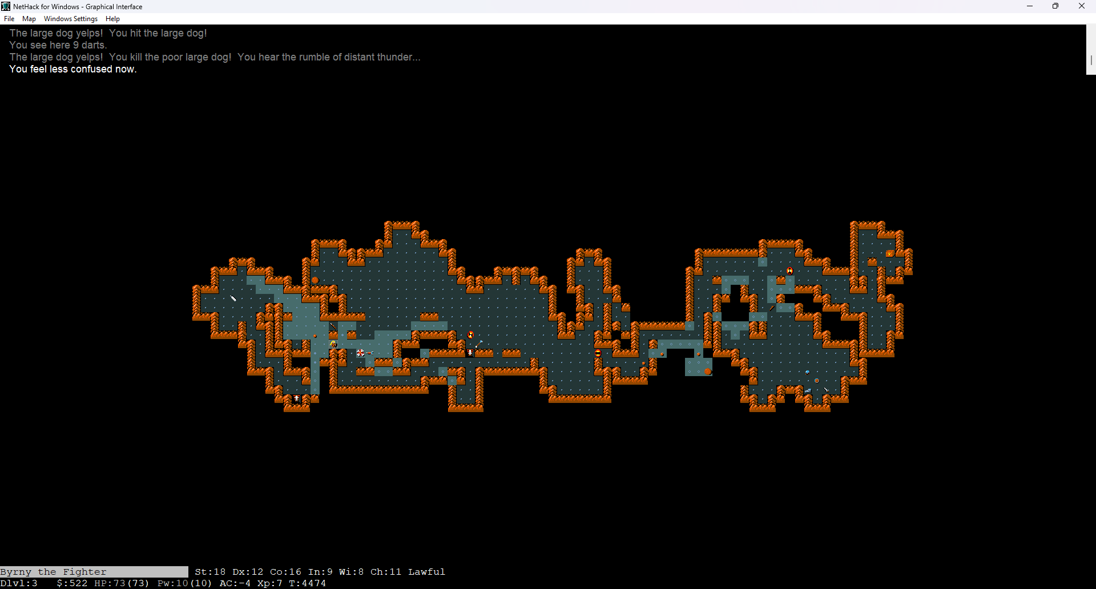Click the Xp:7 experience level
This screenshot has height=589, width=1096.
269,583
